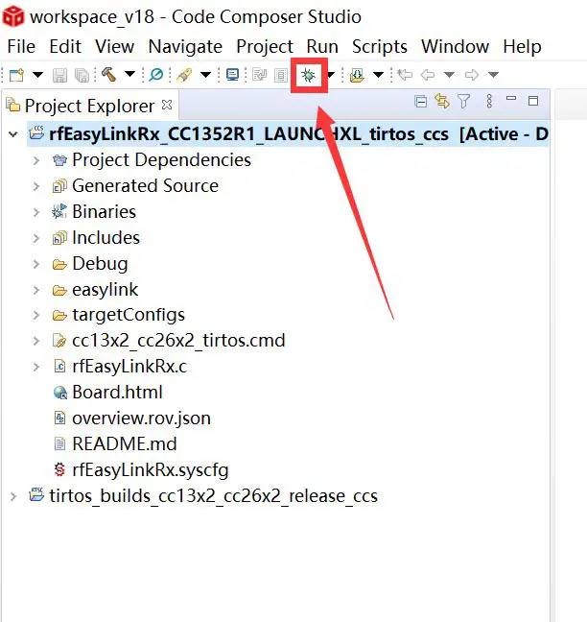
Task: Expand the Binaries node
Action: coord(36,212)
